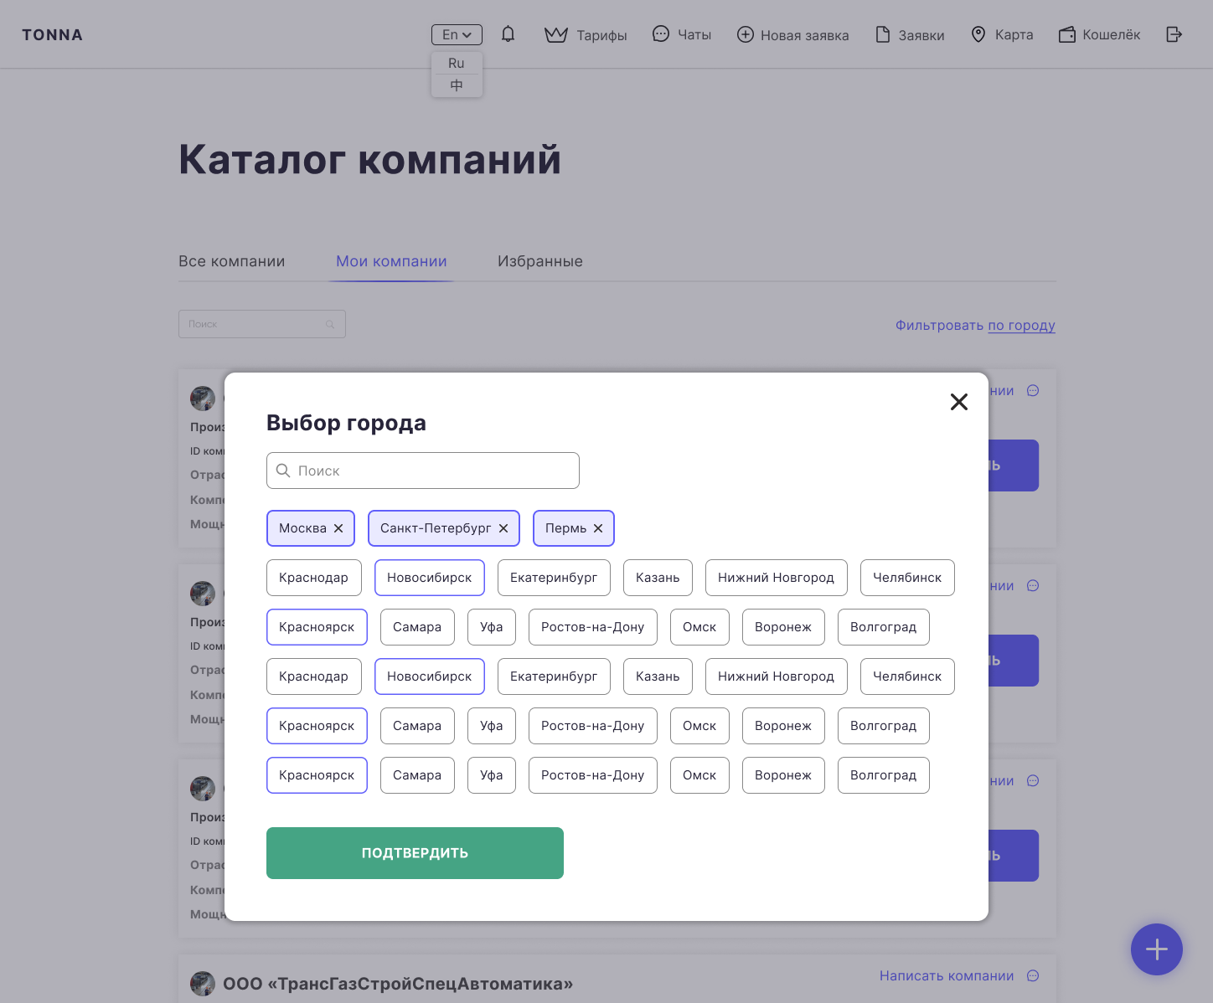
Task: Close the Выбор города dialog
Action: pyautogui.click(x=959, y=402)
